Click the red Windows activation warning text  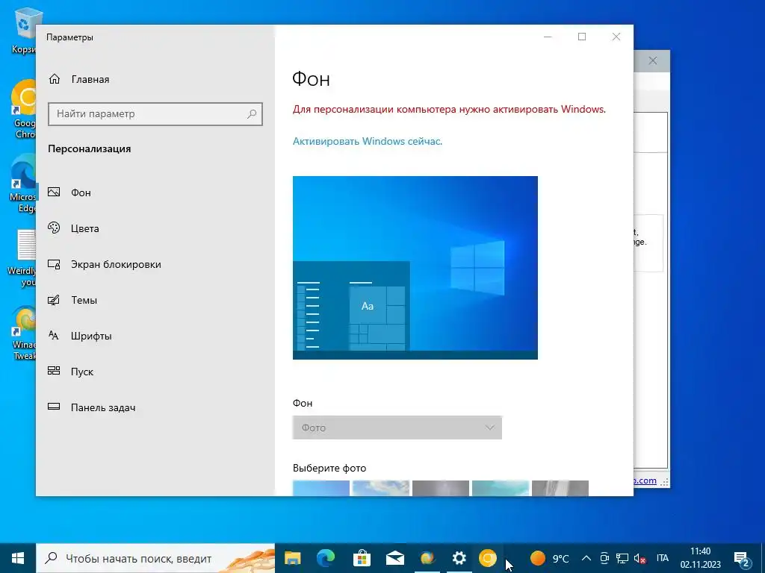click(x=449, y=109)
